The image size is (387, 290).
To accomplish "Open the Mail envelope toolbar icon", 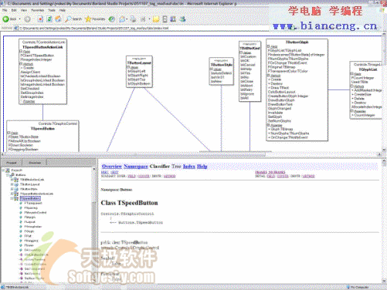I will click(122, 19).
